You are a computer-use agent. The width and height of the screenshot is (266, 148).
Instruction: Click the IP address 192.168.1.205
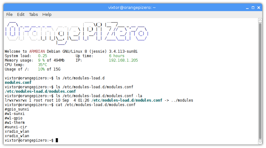(123, 60)
